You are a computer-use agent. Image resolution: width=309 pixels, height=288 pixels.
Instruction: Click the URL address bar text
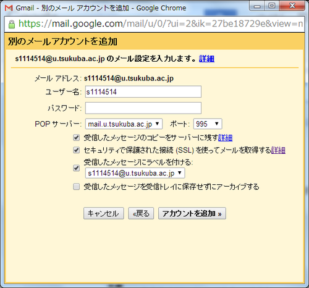click(161, 24)
